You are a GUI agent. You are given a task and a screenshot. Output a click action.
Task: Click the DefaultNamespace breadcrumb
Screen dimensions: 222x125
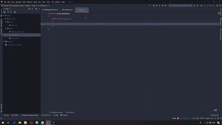pos(56,112)
